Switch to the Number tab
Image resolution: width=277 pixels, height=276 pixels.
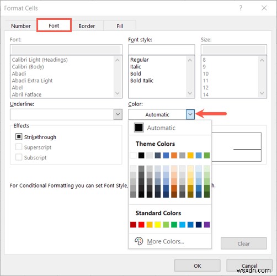(x=21, y=26)
